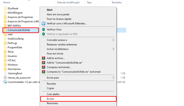Expand the Incluir na biblioteca submenu arrow
Viewport: 184px width, 106px height.
tap(114, 49)
